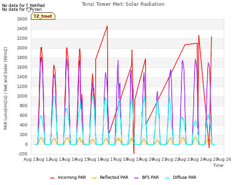Image resolution: width=247 pixels, height=185 pixels.
Task: Click the Aug 26 x-axis tick label
Action: click(224, 159)
